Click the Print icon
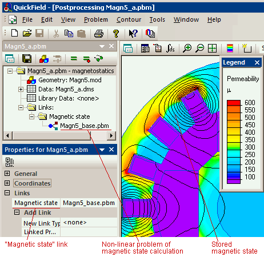Image resolution: width=264 pixels, height=257 pixels. pyautogui.click(x=99, y=34)
